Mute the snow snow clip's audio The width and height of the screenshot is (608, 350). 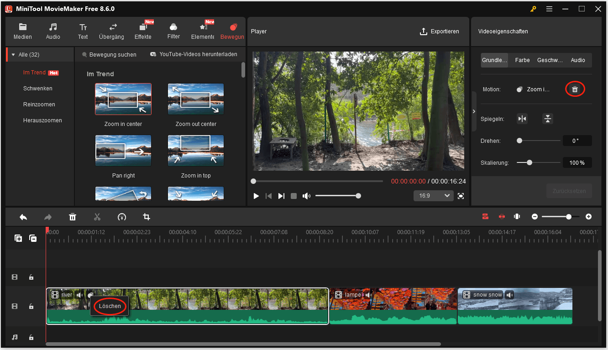coord(509,295)
